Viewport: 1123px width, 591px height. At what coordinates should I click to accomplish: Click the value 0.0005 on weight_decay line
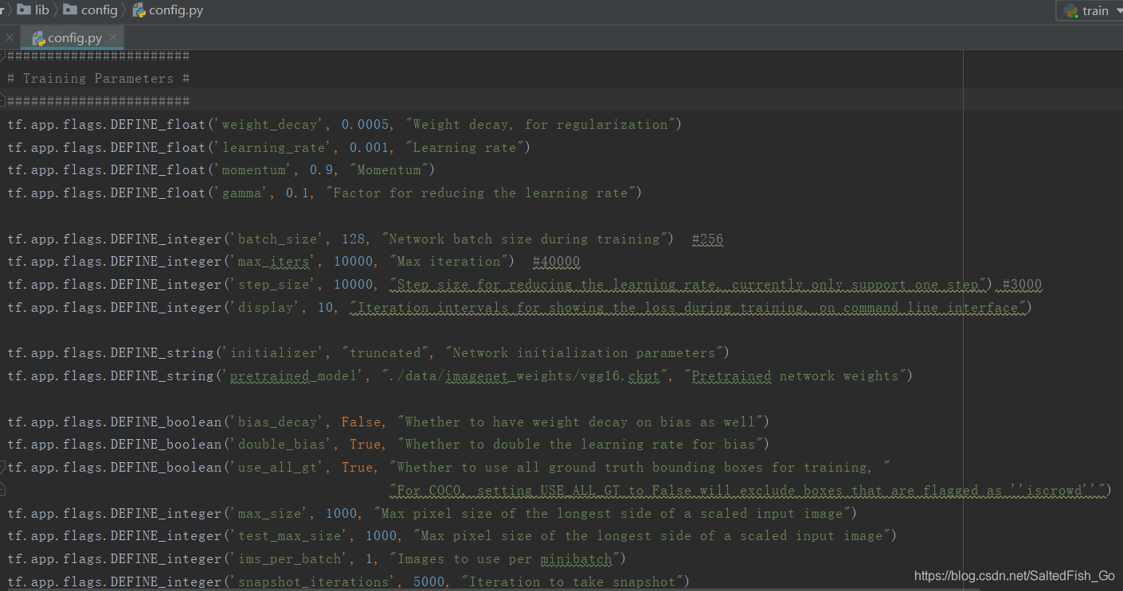pos(366,124)
